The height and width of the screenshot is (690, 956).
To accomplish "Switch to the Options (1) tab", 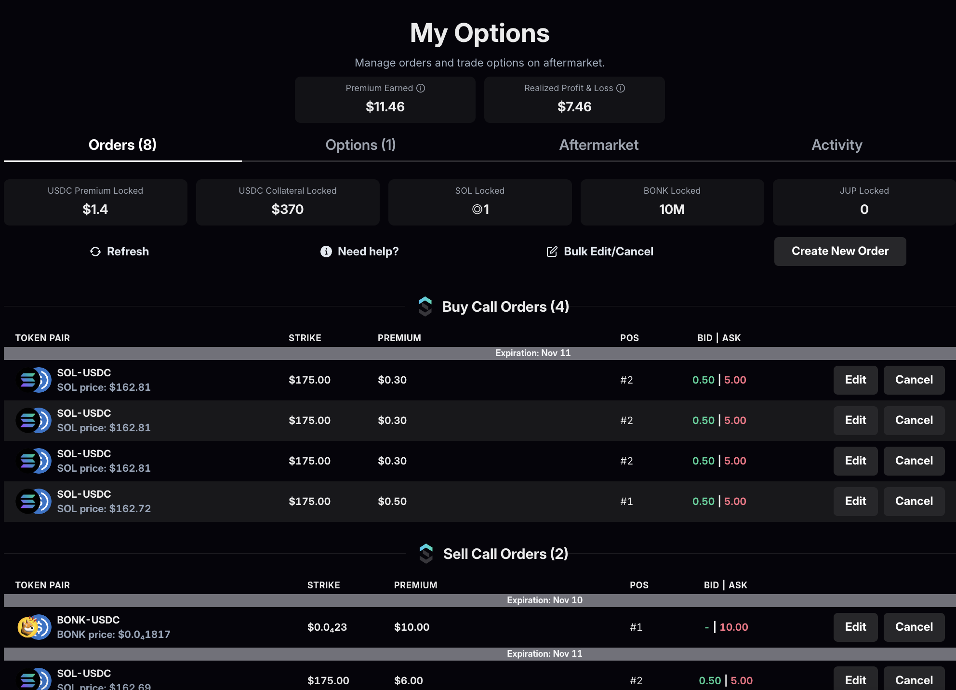I will pos(360,145).
